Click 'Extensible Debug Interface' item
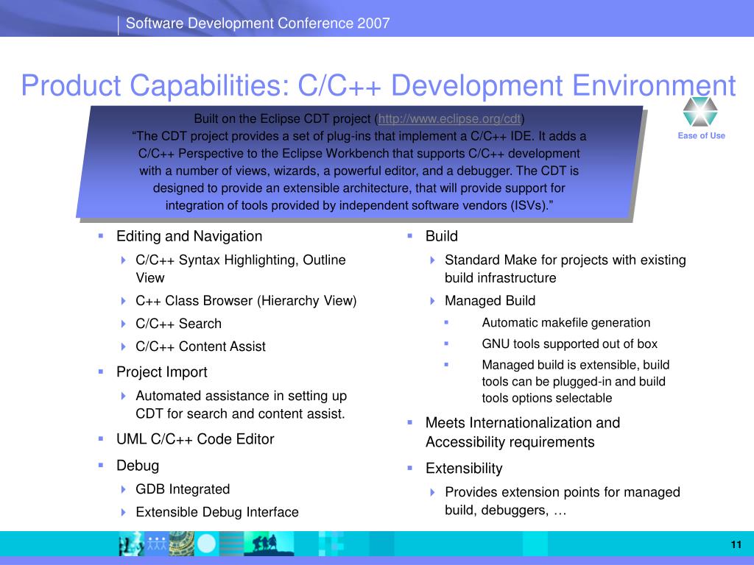Image resolution: width=754 pixels, height=565 pixels. tap(217, 512)
